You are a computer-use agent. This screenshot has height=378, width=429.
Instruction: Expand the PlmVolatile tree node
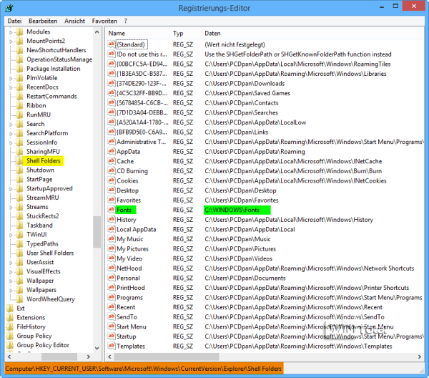click(x=11, y=78)
